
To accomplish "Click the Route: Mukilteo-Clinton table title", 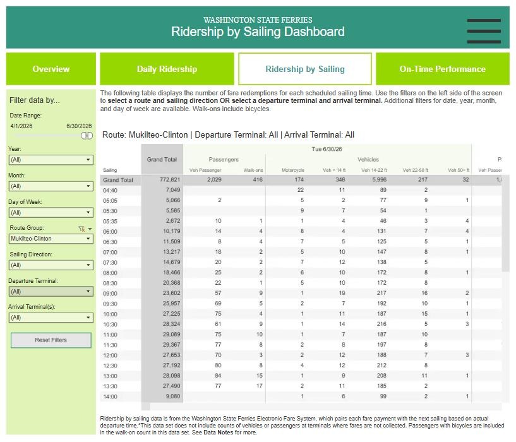I will 228,134.
